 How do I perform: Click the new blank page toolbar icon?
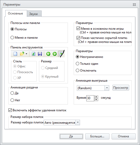click(15, 54)
